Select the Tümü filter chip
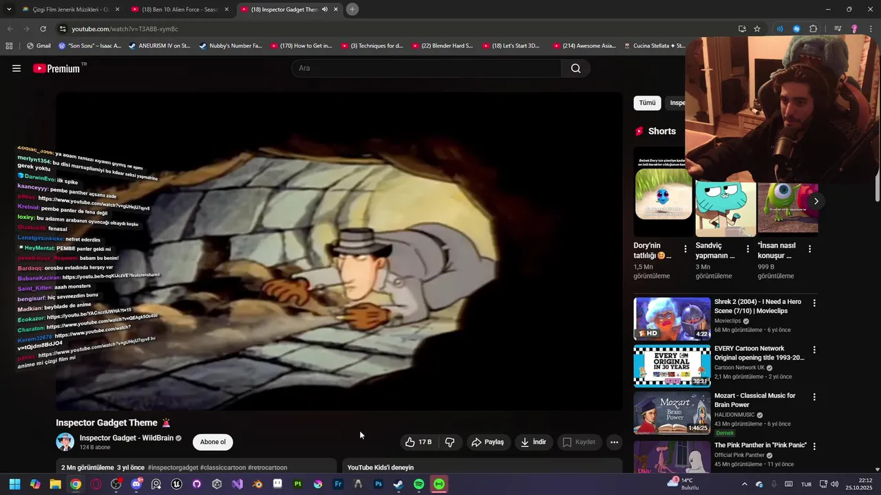The height and width of the screenshot is (495, 881). coord(648,103)
